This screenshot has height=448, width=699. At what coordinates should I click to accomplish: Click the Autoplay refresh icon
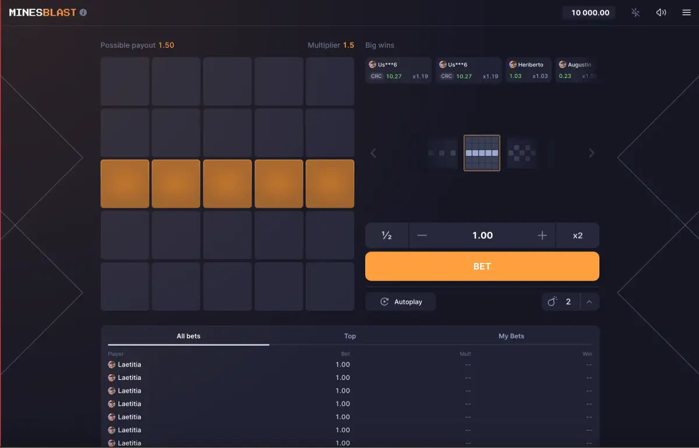point(383,301)
